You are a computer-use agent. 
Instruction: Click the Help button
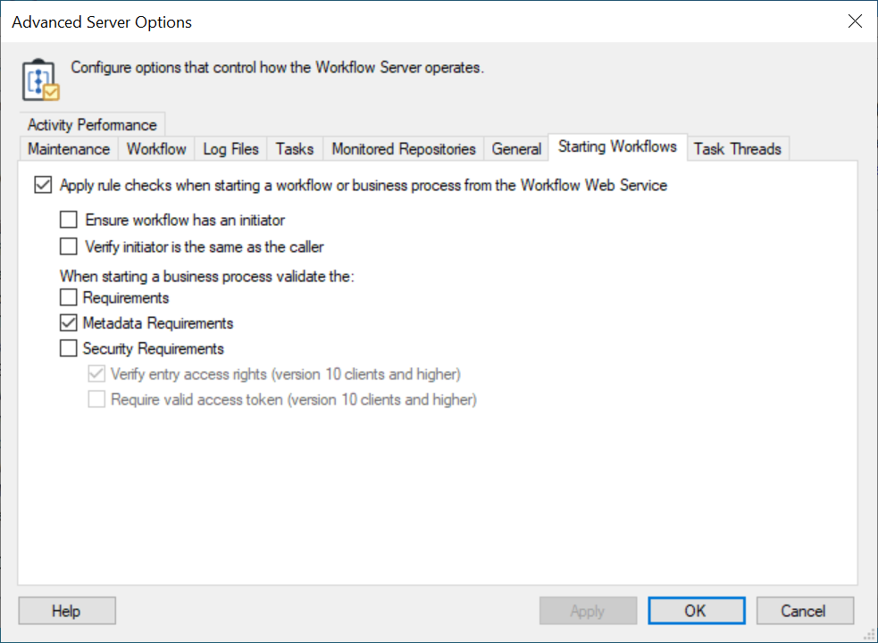click(x=66, y=611)
